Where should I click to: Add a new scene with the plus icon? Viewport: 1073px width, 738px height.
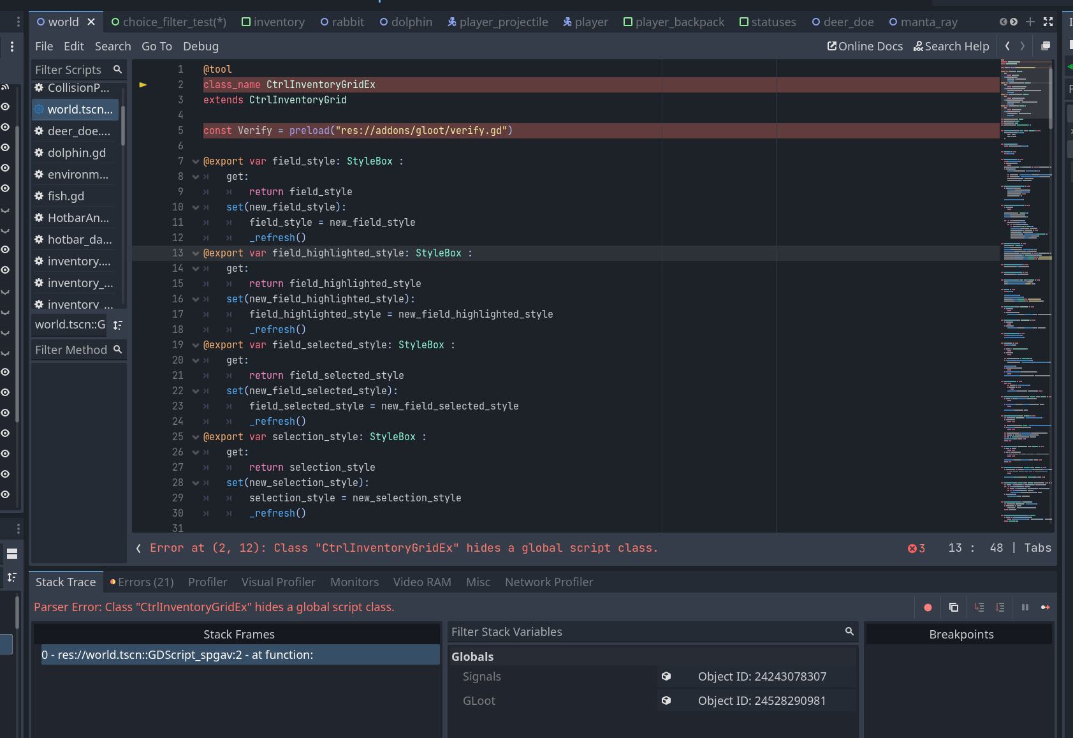(x=1029, y=21)
